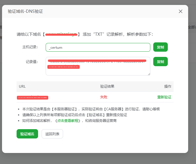The image size is (196, 164).
Task: Select the 失败 status text
Action: (x=104, y=97)
